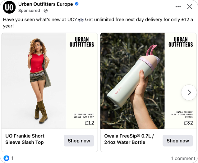Click the Sponsored label
The image size is (198, 163).
29,11
